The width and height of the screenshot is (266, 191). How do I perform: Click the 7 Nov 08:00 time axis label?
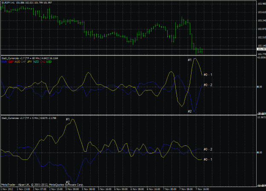[x=186, y=189]
